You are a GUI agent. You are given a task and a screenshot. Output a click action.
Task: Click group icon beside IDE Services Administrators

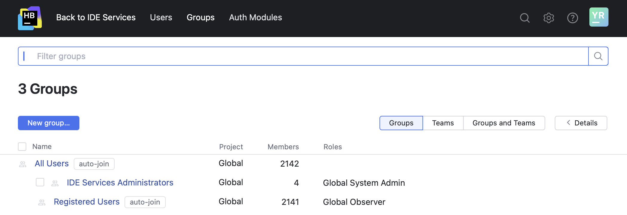tap(55, 183)
